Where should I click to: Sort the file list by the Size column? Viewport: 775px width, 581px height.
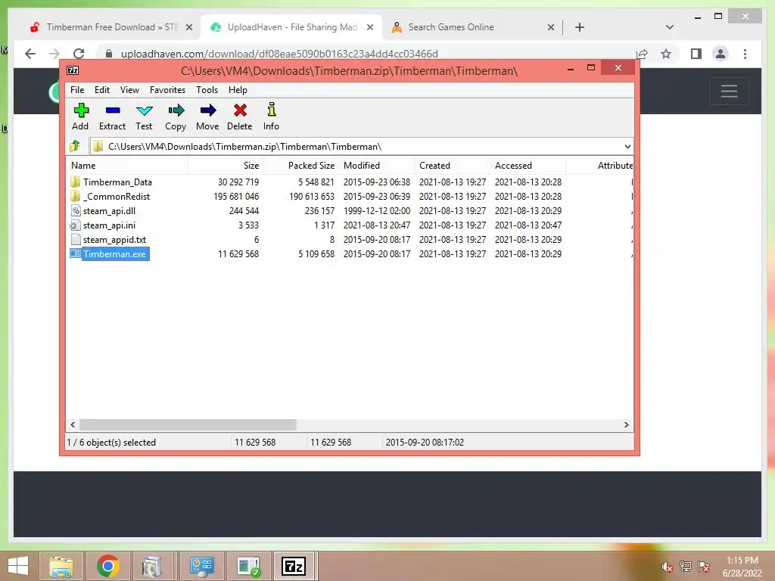(225, 166)
